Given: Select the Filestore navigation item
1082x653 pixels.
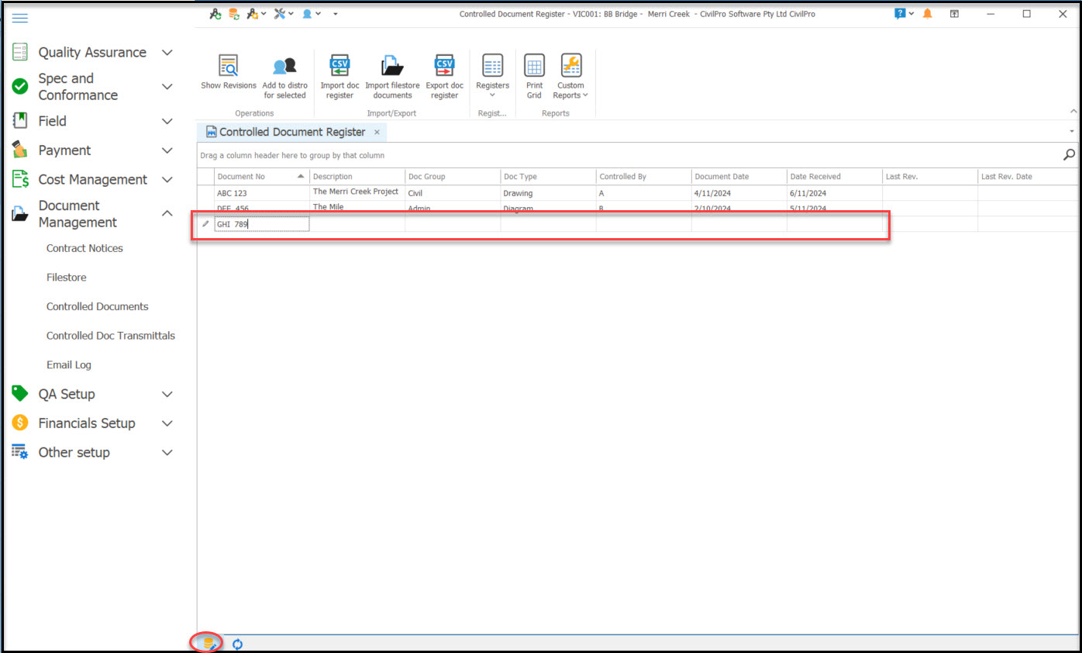Looking at the screenshot, I should 67,278.
